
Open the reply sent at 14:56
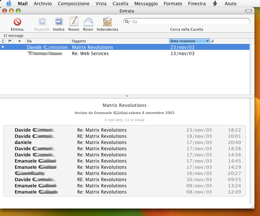(124, 155)
